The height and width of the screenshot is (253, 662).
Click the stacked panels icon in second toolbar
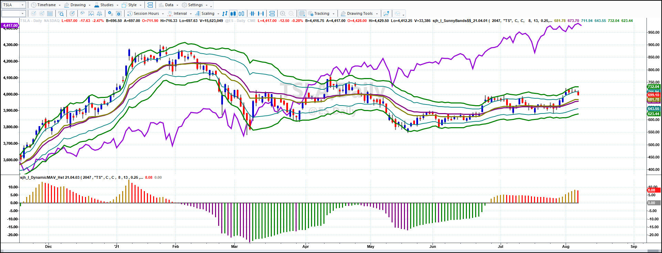pos(272,13)
